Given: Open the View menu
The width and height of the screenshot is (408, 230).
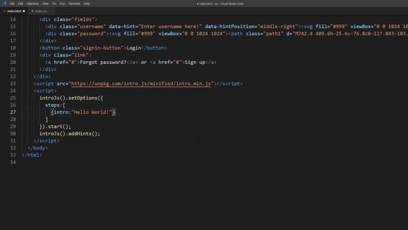Looking at the screenshot, I should (45, 4).
